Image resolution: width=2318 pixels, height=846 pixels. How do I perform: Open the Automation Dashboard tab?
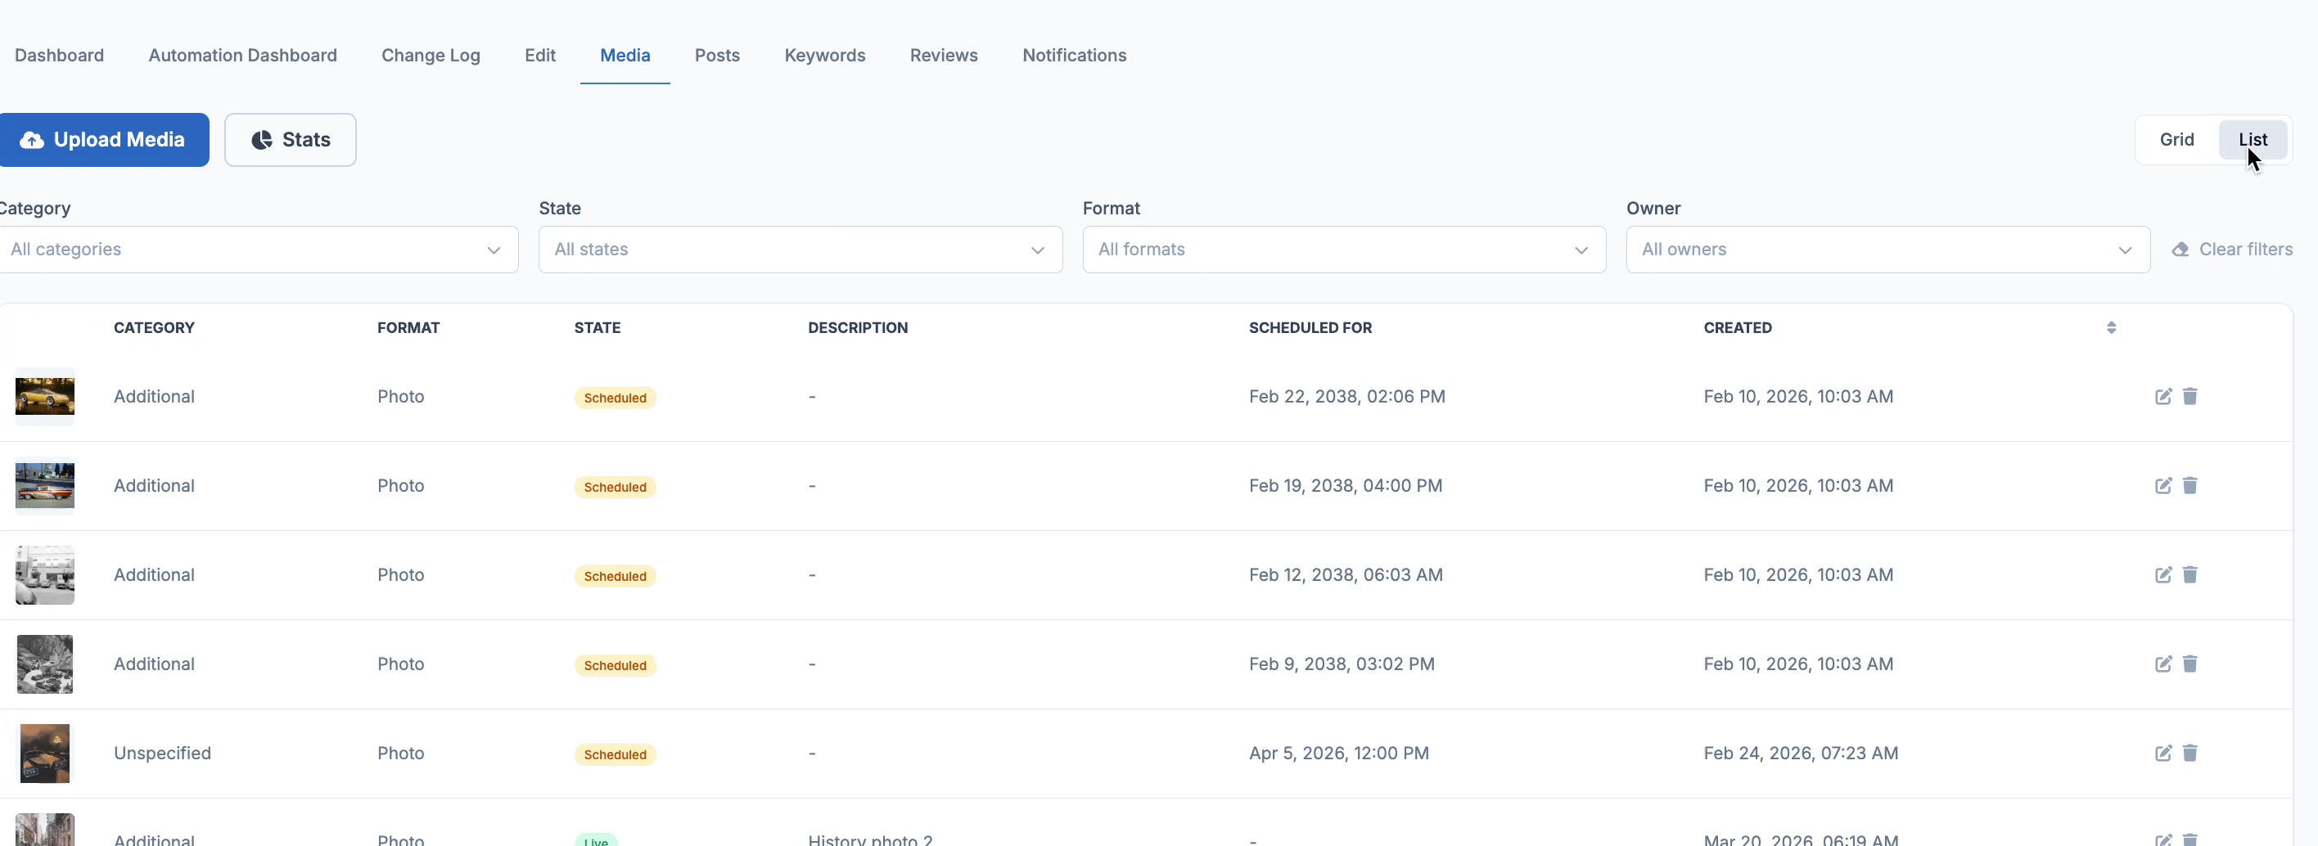point(242,56)
